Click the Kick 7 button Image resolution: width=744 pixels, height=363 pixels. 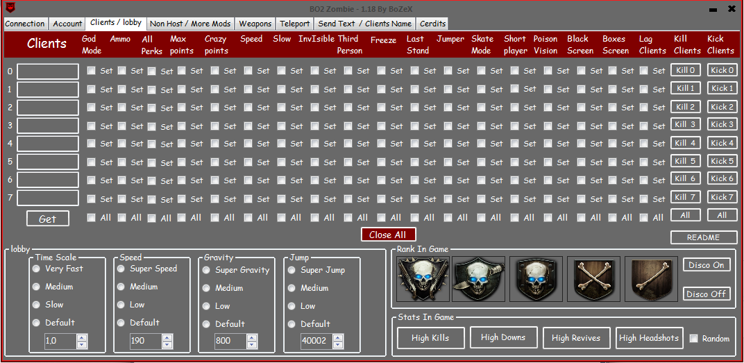point(722,197)
